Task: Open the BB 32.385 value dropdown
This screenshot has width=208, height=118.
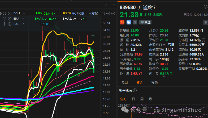Action: [51, 24]
